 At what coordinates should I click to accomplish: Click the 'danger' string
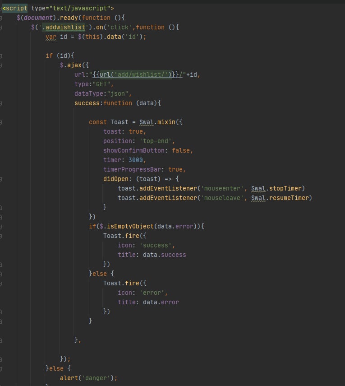point(96,378)
